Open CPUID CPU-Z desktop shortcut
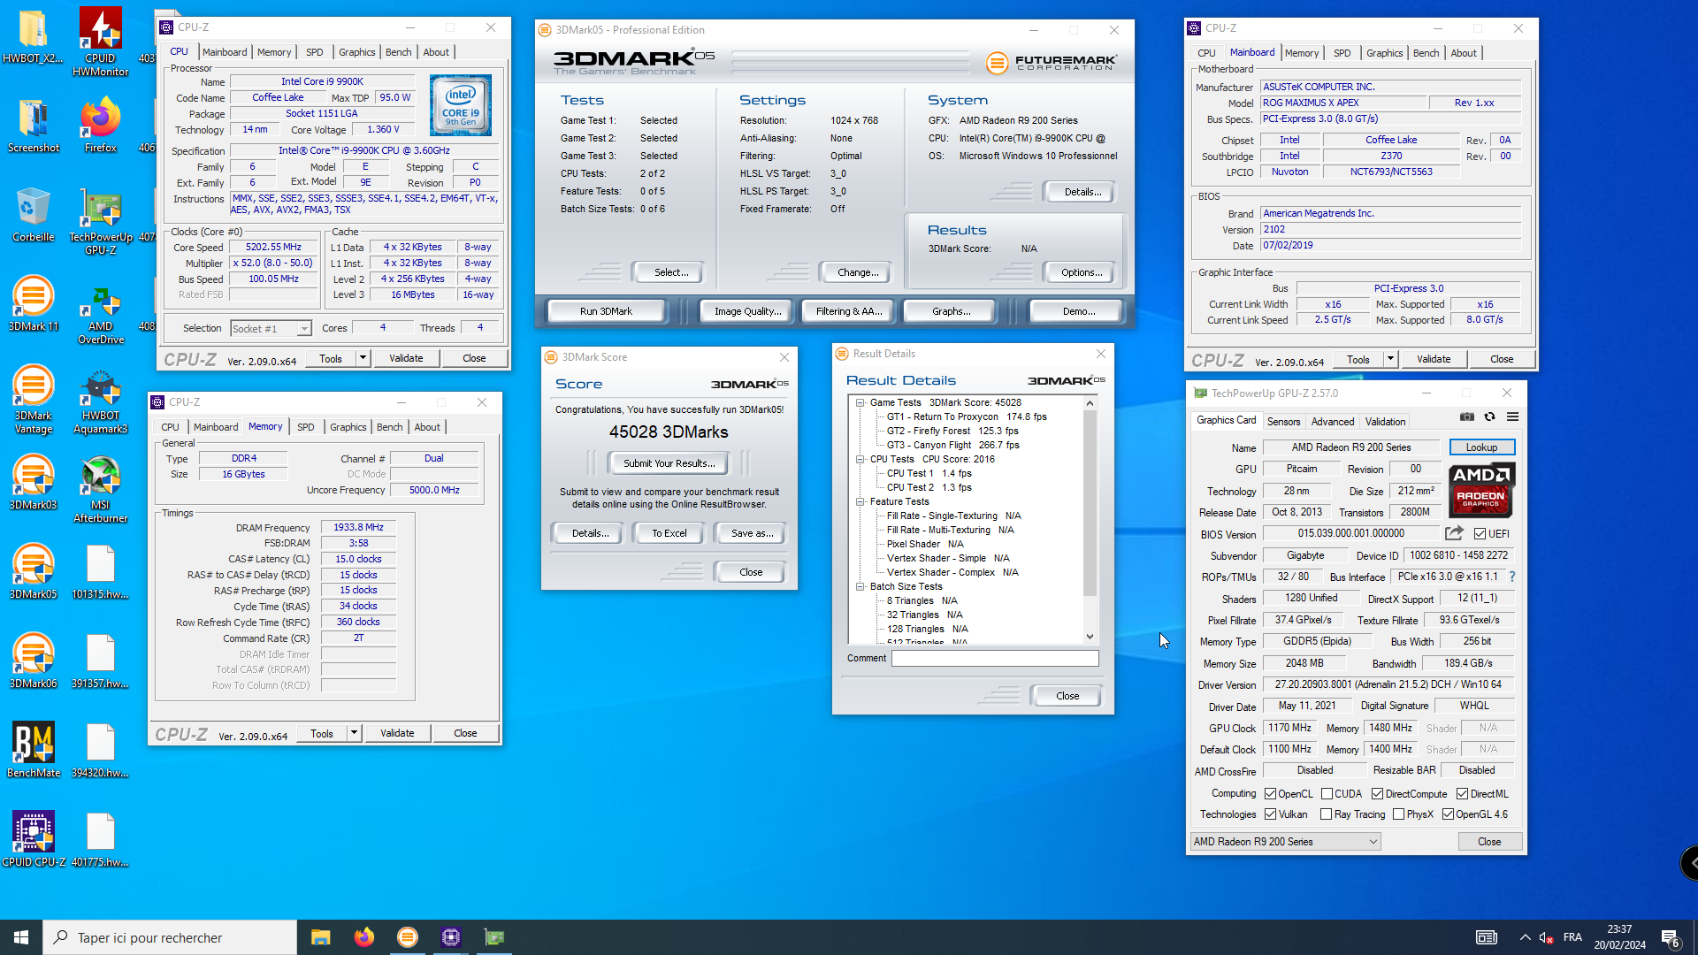 click(34, 840)
